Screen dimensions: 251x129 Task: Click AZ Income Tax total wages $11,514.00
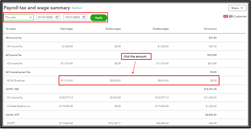(67, 63)
